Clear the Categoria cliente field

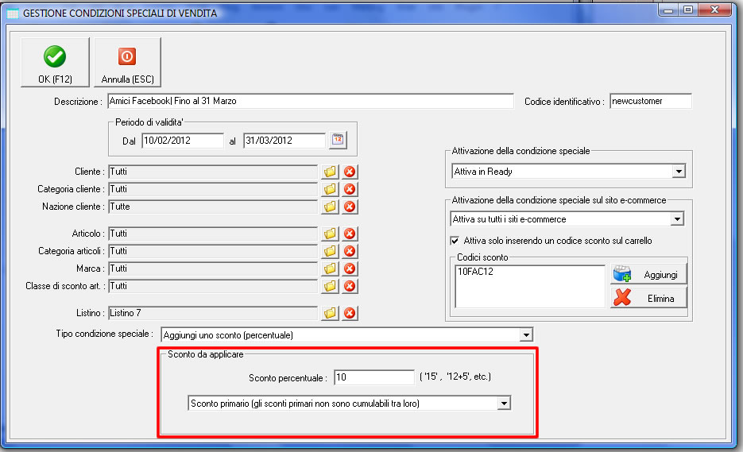(350, 189)
